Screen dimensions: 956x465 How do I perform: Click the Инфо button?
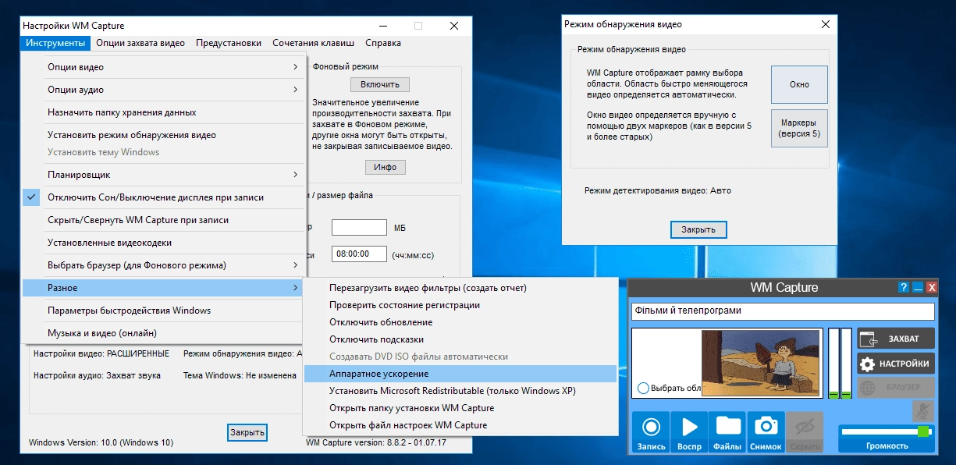pyautogui.click(x=386, y=167)
